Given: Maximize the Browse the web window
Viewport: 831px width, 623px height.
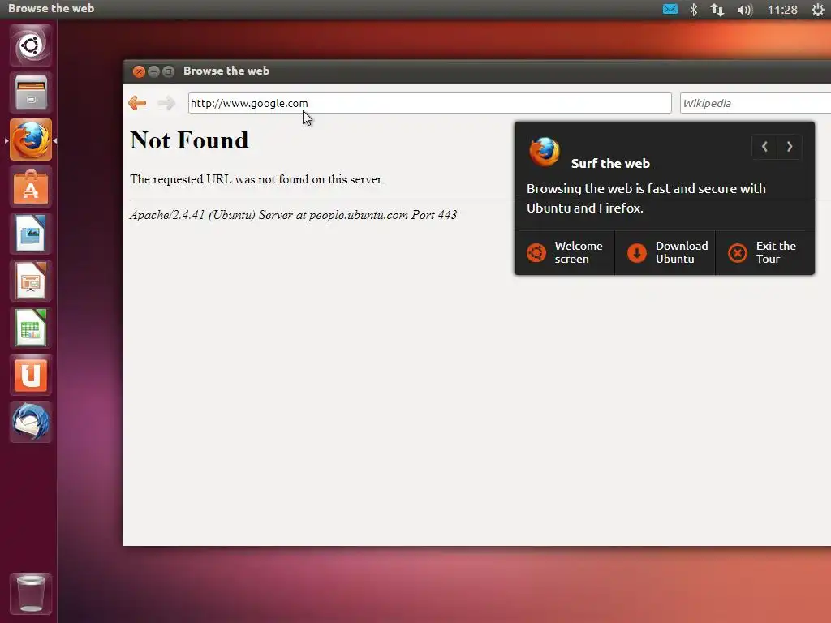Looking at the screenshot, I should [x=169, y=71].
